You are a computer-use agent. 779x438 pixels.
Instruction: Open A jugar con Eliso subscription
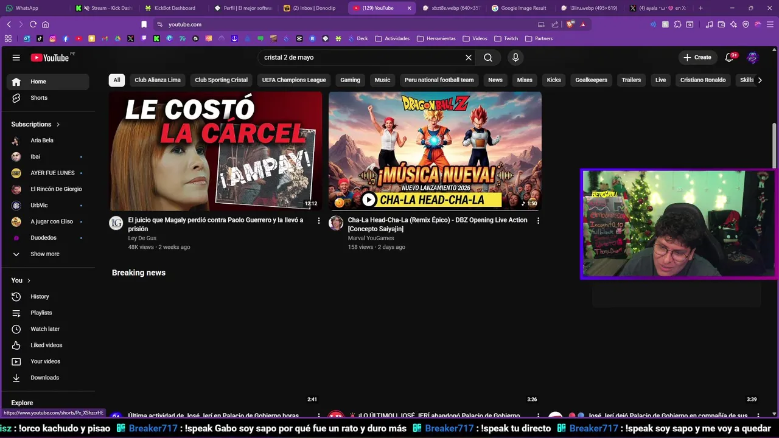click(48, 221)
